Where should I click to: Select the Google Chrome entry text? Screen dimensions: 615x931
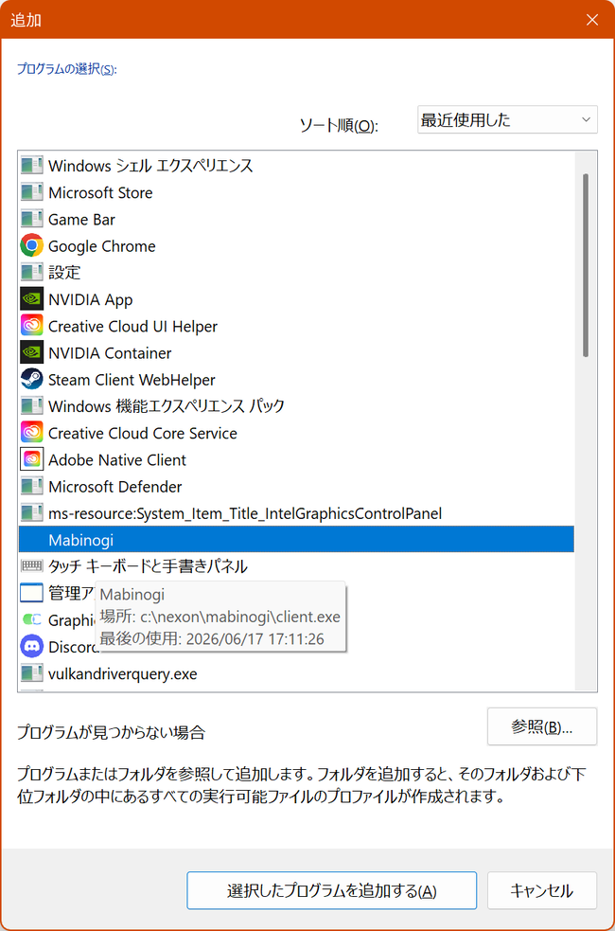click(102, 246)
